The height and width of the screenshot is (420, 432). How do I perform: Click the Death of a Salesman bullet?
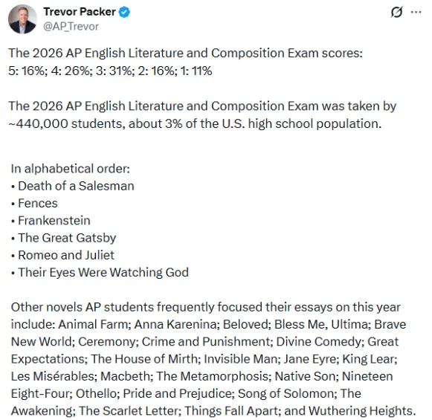point(73,186)
